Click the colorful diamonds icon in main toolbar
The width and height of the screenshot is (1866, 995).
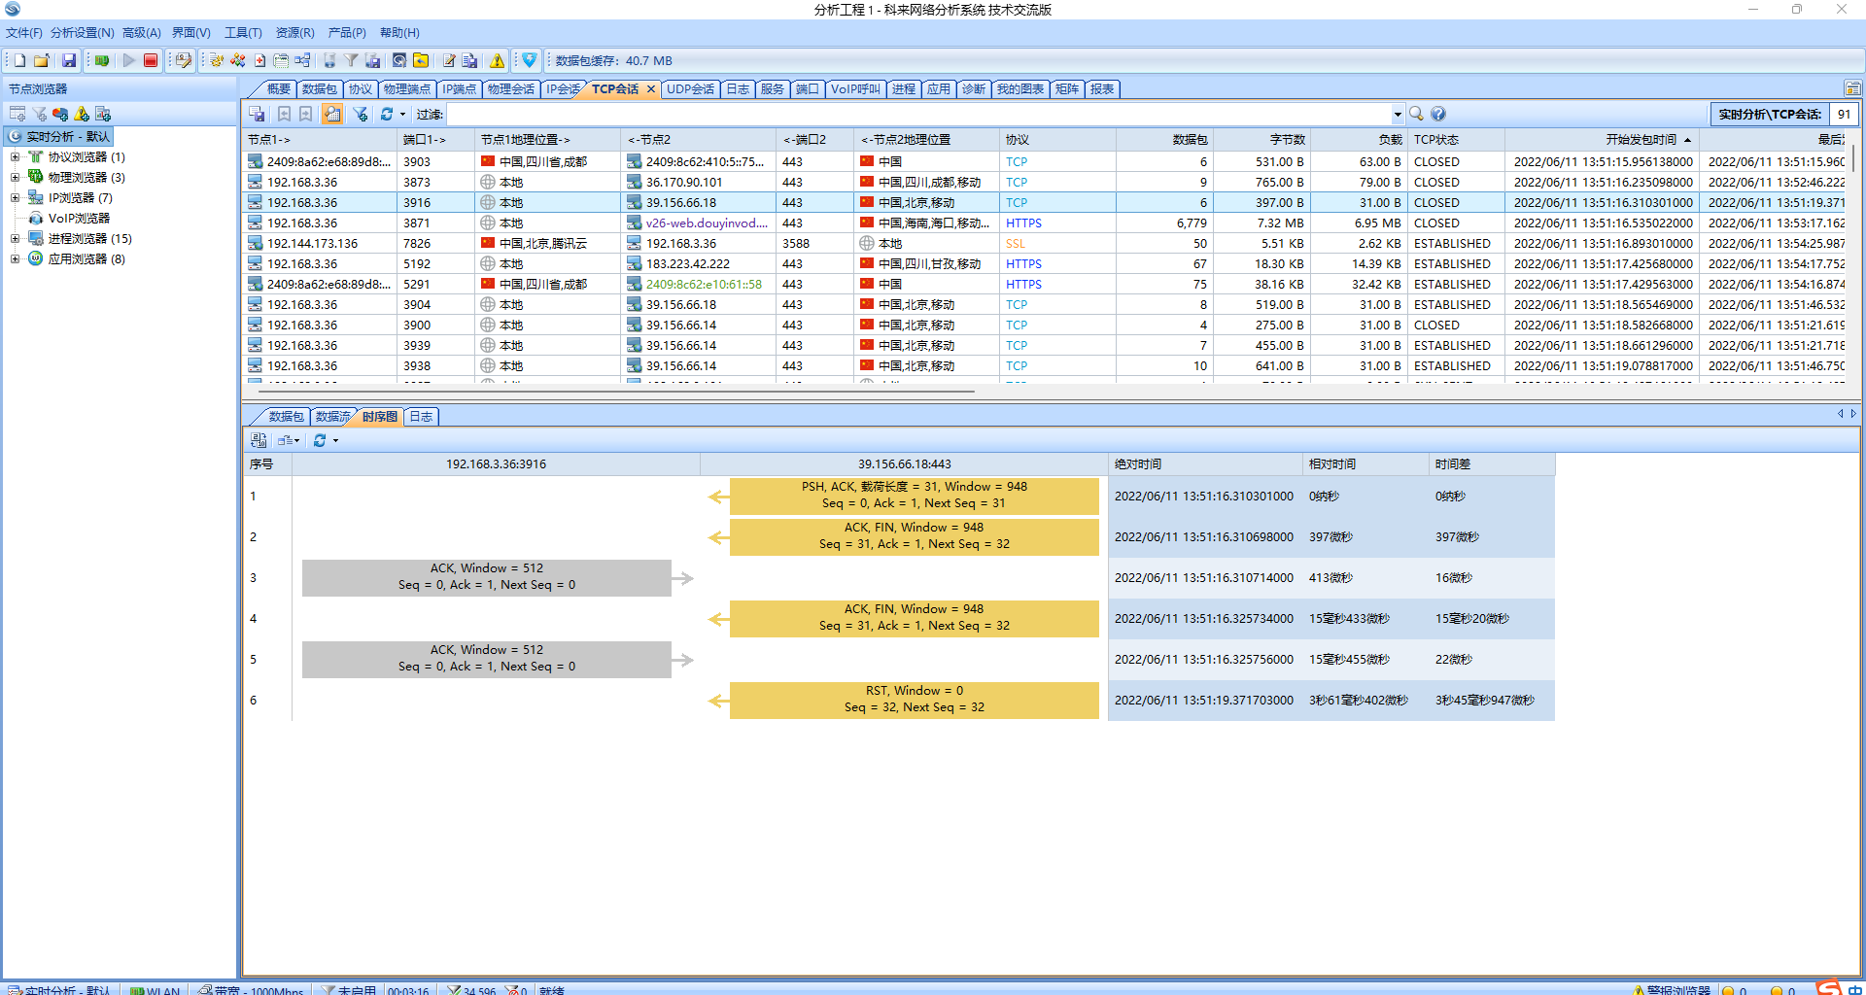238,60
